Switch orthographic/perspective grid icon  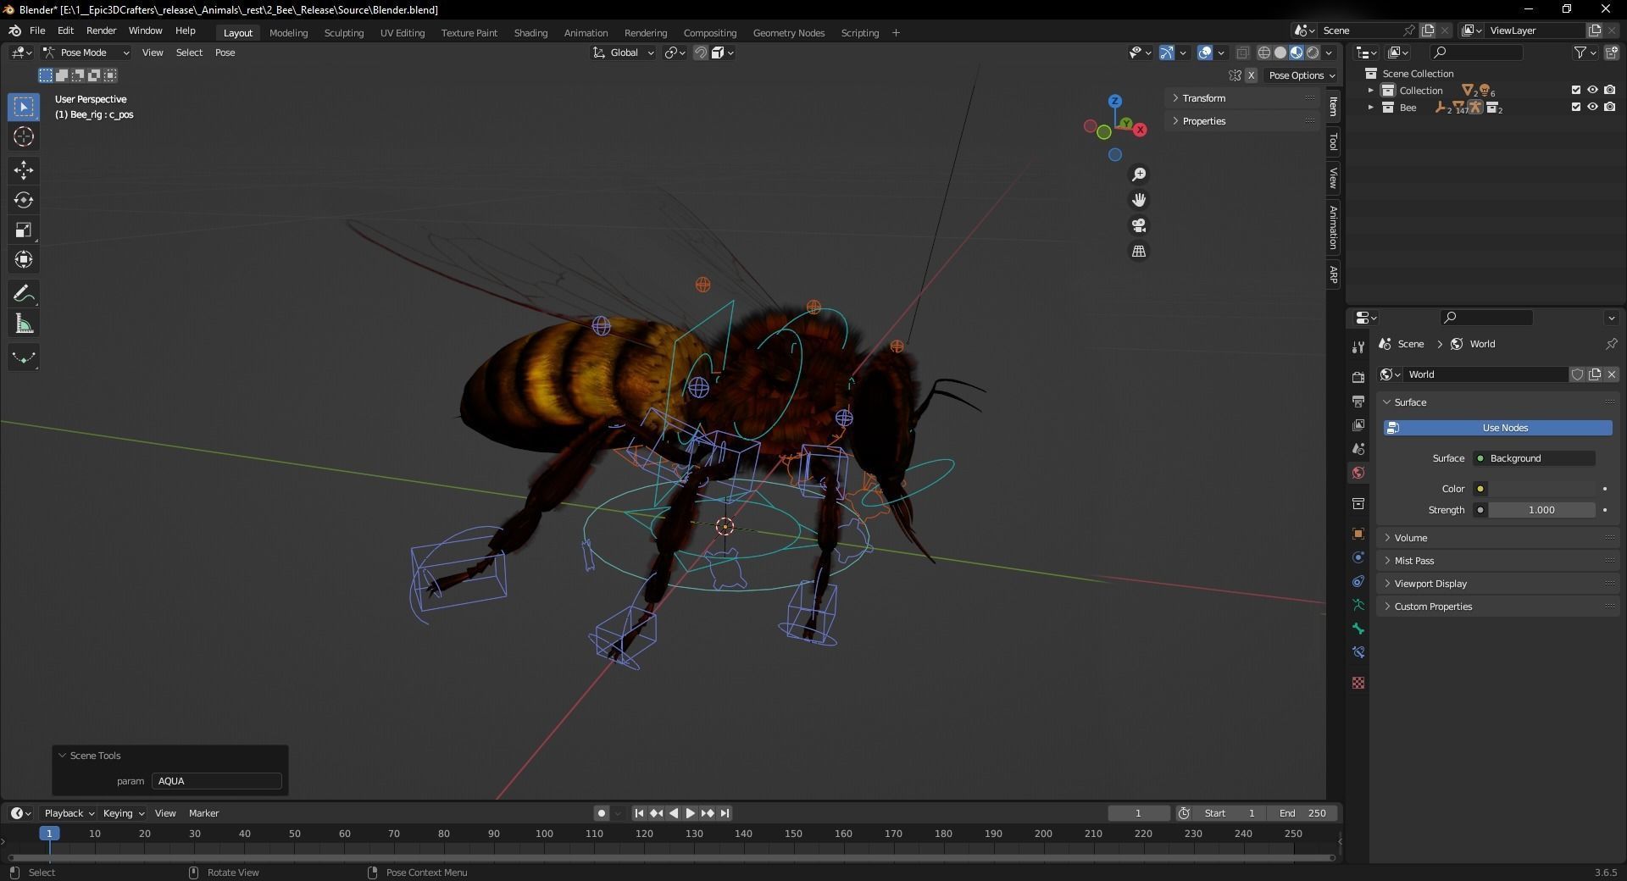coord(1139,252)
